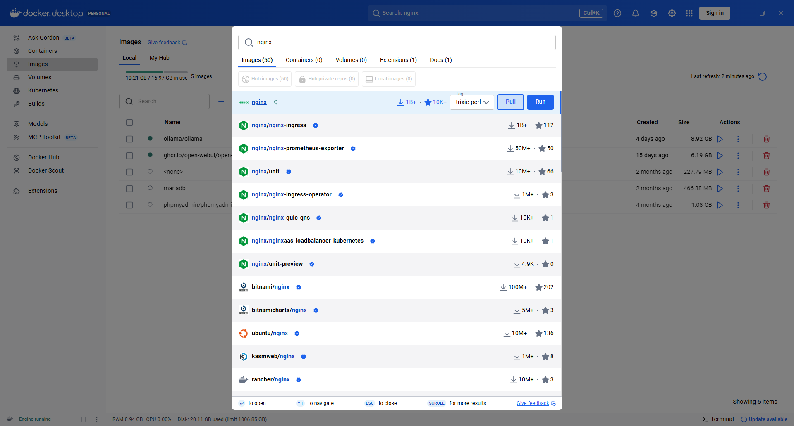Open the settings gear icon
Image resolution: width=794 pixels, height=426 pixels.
(x=672, y=13)
